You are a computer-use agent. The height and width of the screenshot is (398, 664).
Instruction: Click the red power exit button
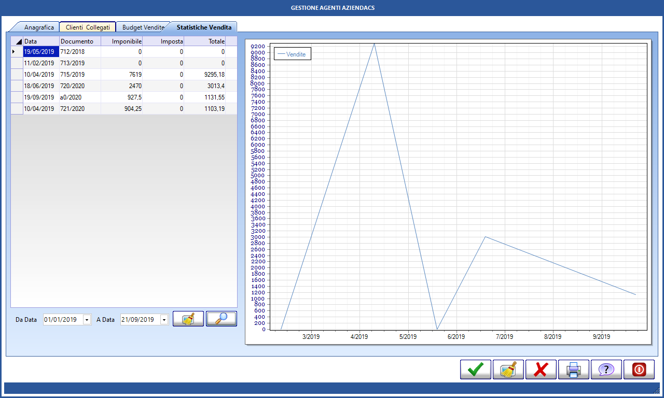[639, 369]
